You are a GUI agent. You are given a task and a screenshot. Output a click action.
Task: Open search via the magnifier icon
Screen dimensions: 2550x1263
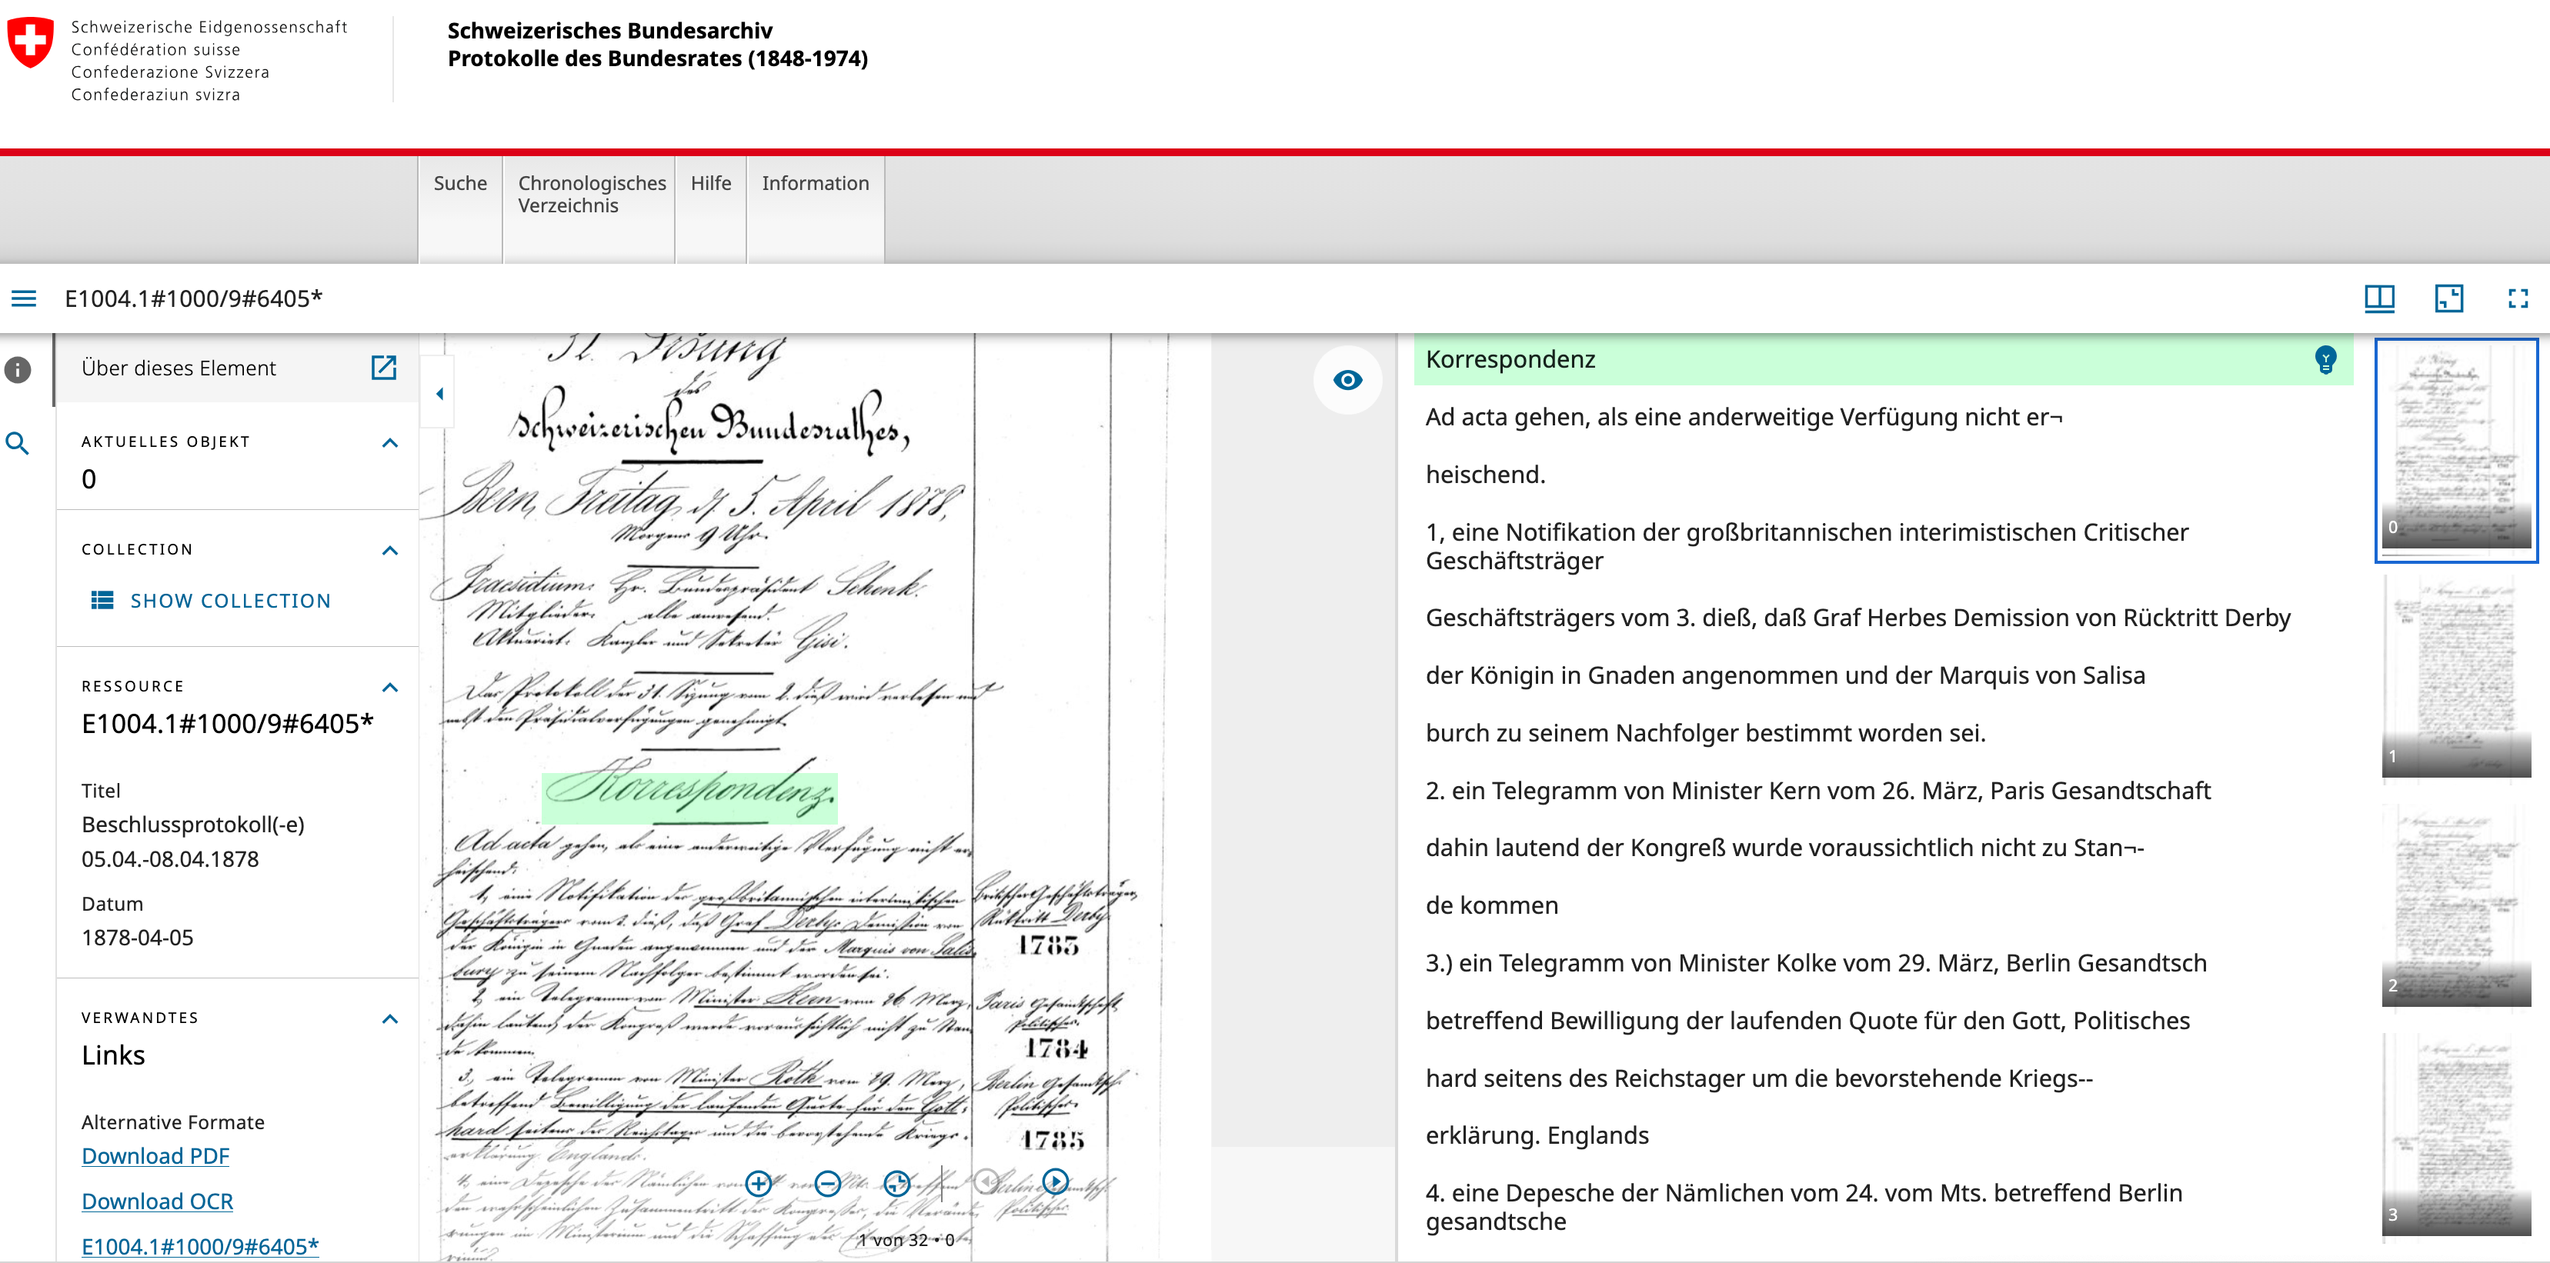18,444
